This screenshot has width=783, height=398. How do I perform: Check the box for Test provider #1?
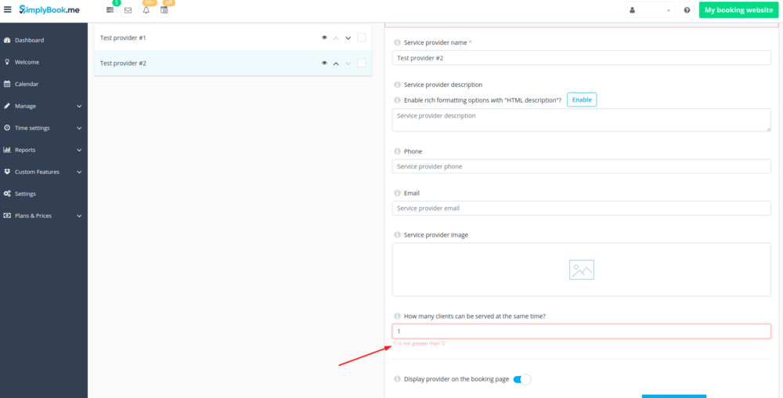coord(361,38)
